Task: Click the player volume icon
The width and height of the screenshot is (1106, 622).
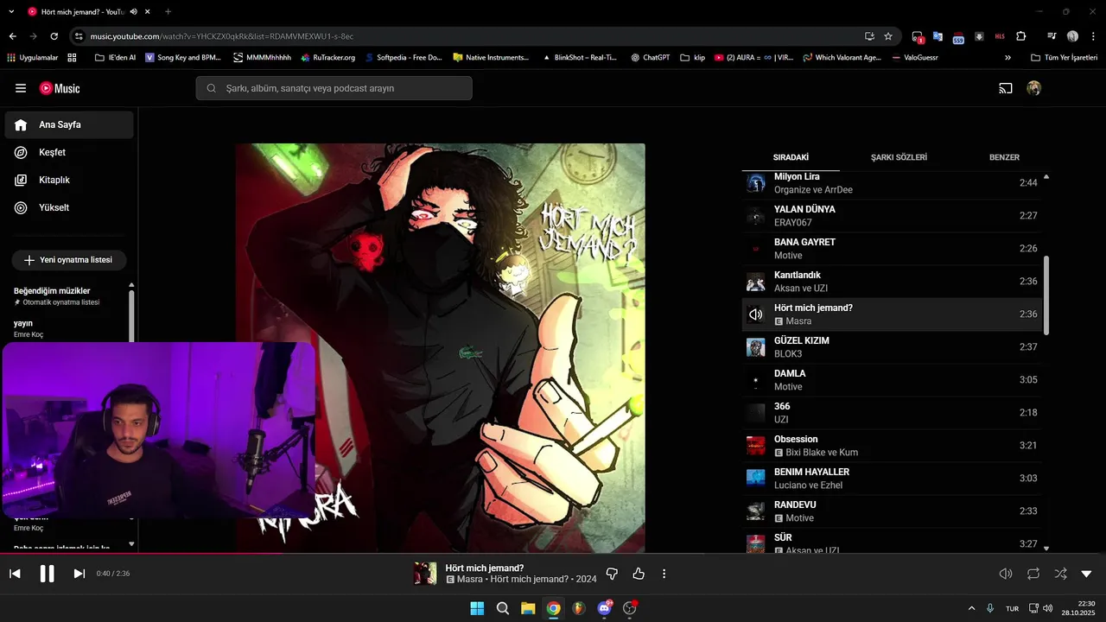Action: tap(1006, 574)
